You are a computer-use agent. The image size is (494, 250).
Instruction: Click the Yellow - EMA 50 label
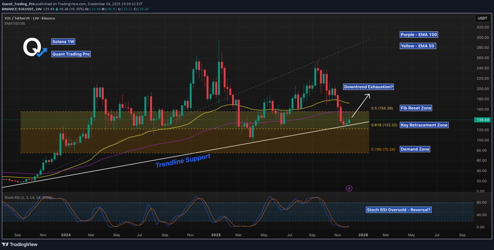tap(418, 46)
